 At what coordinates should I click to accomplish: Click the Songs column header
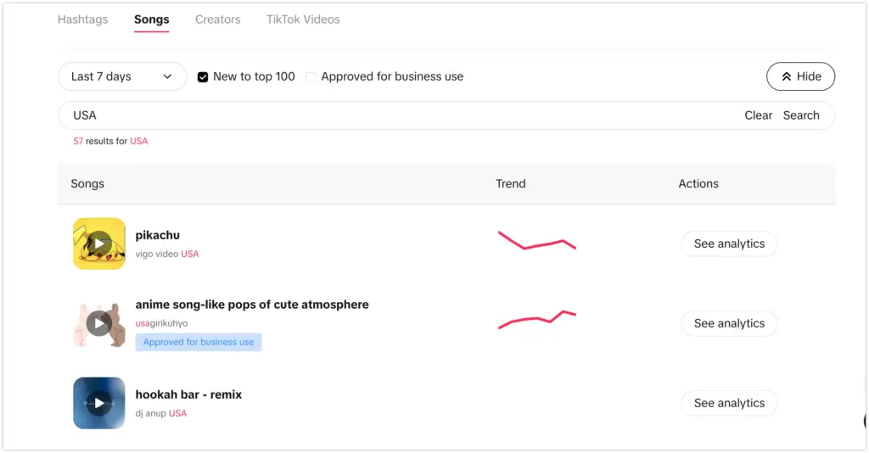tap(87, 184)
